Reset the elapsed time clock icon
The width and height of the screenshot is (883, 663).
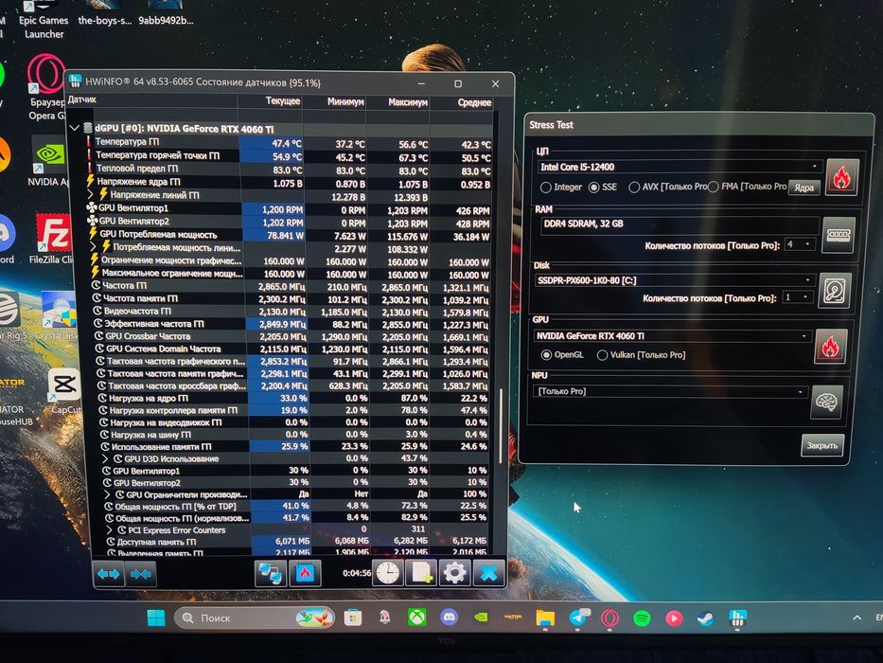[x=387, y=573]
